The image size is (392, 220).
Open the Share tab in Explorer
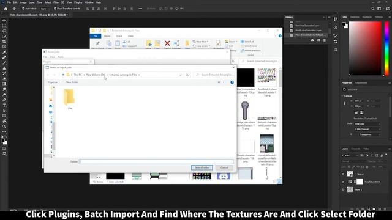coord(119,36)
